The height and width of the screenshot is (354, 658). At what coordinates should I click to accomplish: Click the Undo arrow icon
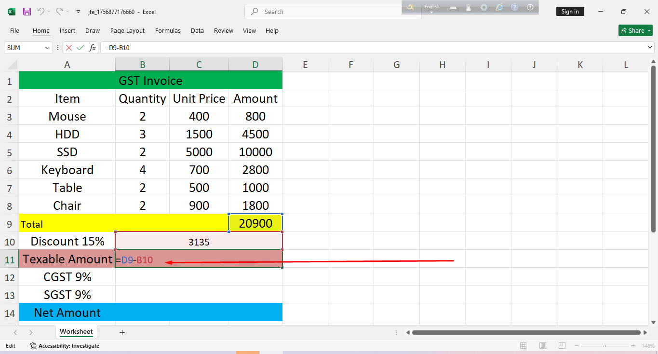(41, 12)
